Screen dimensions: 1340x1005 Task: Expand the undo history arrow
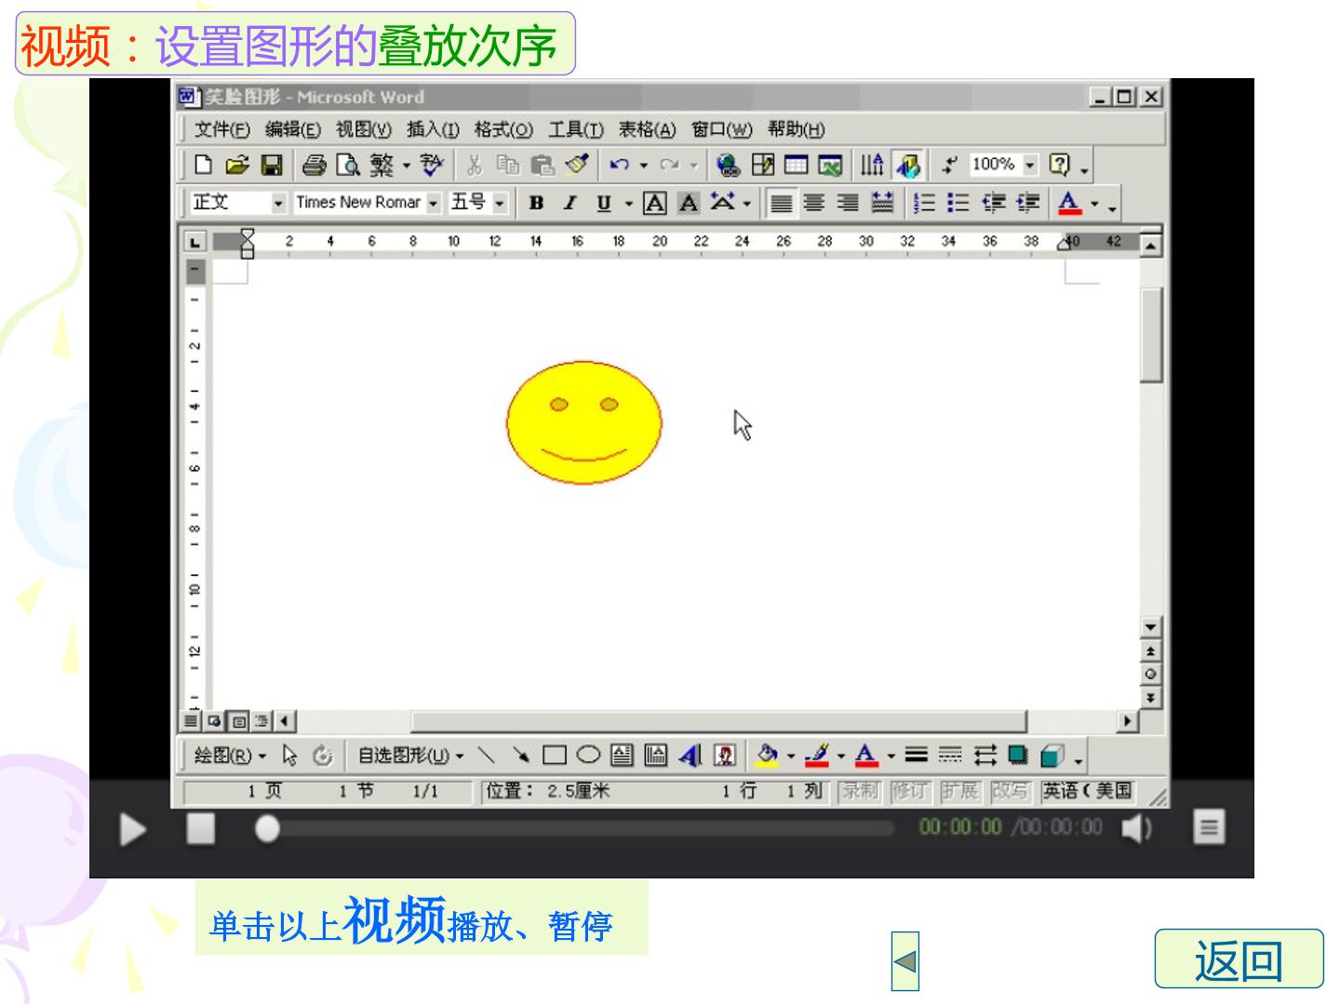pos(643,166)
